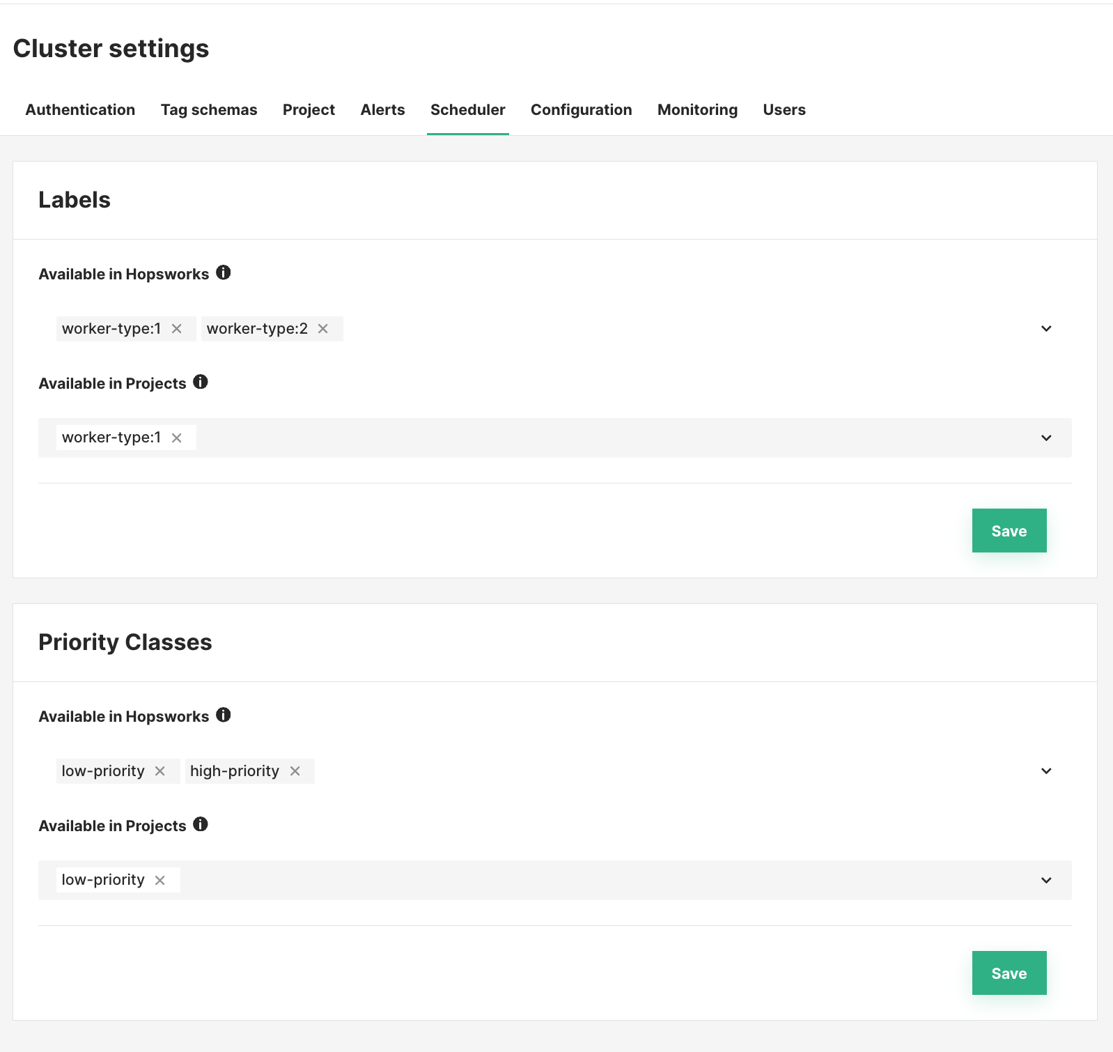Remove high-priority class from Hopsworks
The height and width of the screenshot is (1052, 1113).
pyautogui.click(x=295, y=771)
